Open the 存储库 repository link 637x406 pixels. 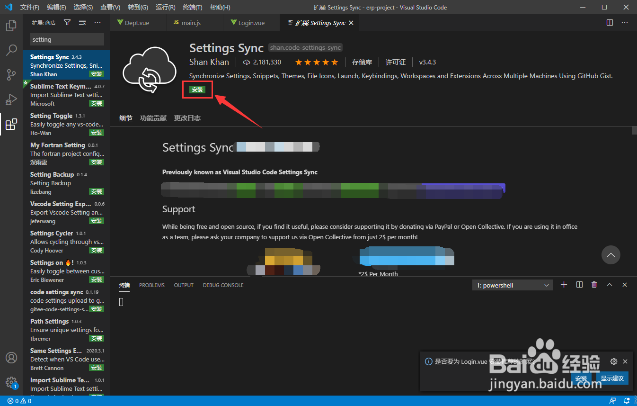point(362,62)
